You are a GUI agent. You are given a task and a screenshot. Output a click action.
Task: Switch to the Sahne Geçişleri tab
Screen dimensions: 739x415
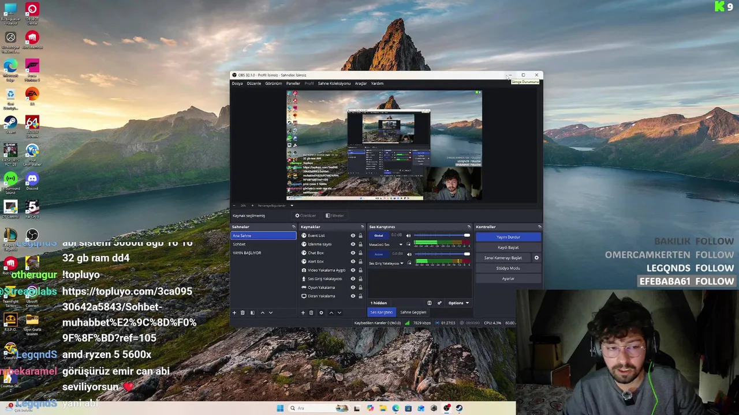413,312
